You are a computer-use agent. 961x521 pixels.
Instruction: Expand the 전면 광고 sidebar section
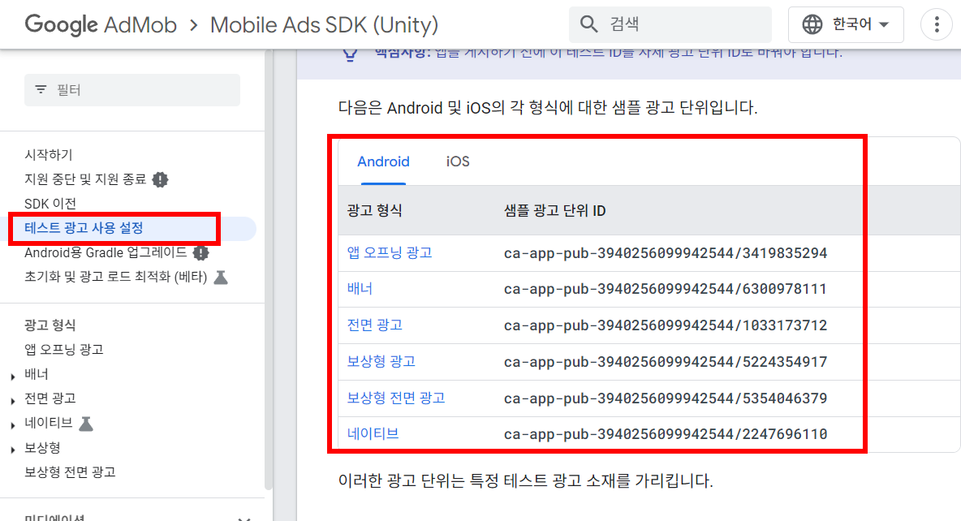click(13, 401)
